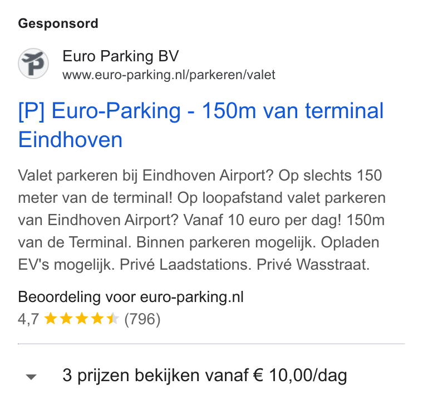Click the word Eindhoven in the blue headline
Viewport: 423px width, 409px height.
tap(70, 140)
